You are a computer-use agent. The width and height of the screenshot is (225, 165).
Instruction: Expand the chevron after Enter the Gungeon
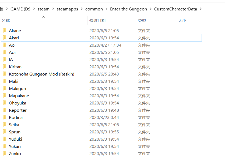pyautogui.click(x=150, y=9)
